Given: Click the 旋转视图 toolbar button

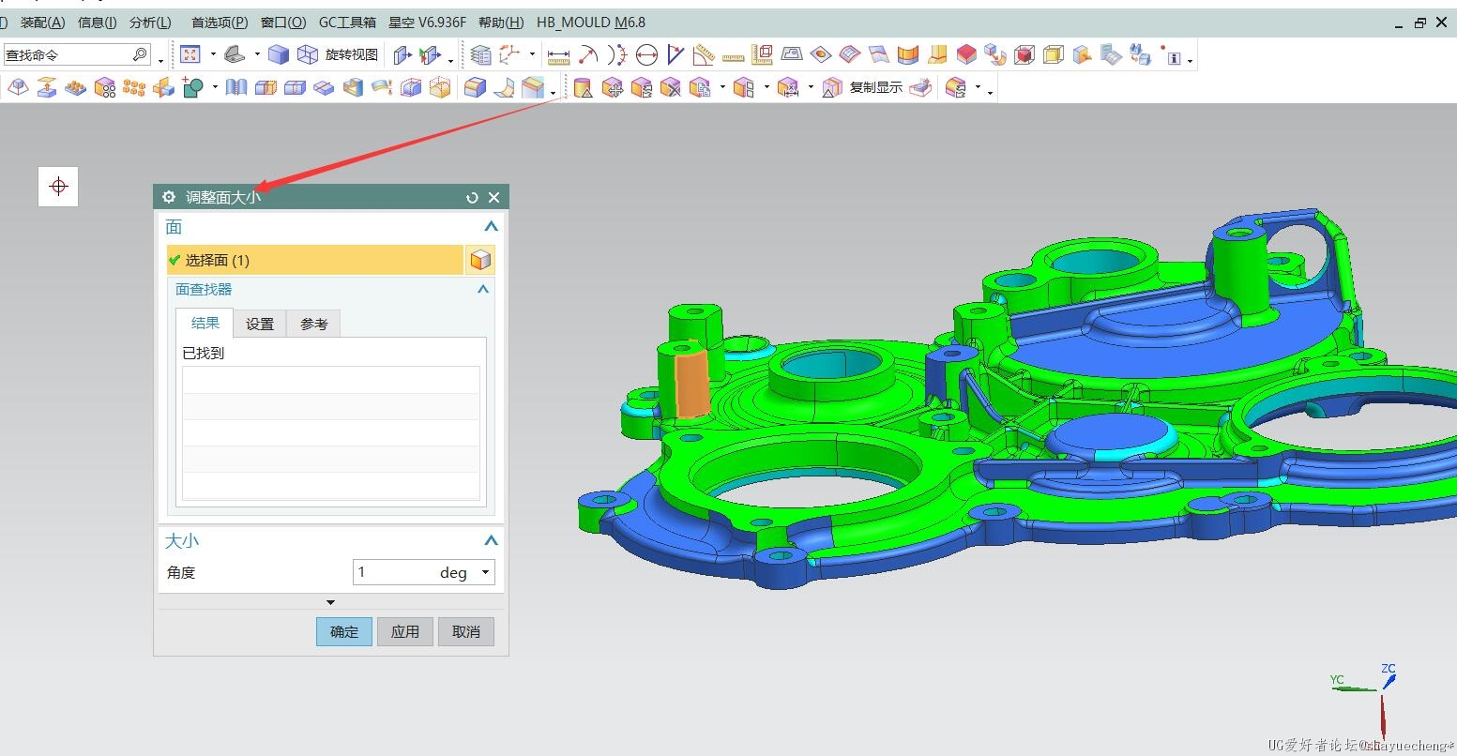Looking at the screenshot, I should click(x=352, y=54).
